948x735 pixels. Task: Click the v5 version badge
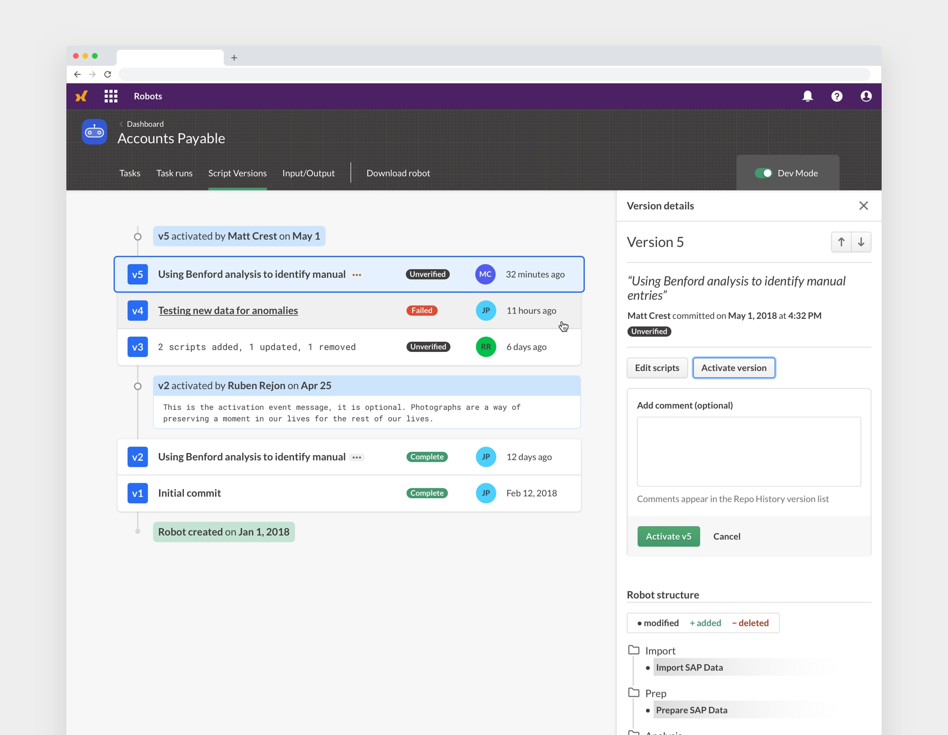click(137, 274)
